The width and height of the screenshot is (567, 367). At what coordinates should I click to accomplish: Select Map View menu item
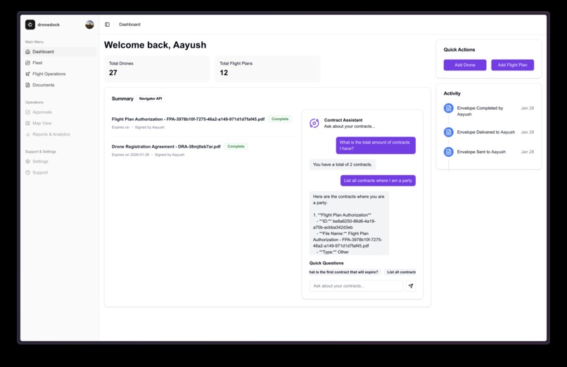tap(60, 123)
